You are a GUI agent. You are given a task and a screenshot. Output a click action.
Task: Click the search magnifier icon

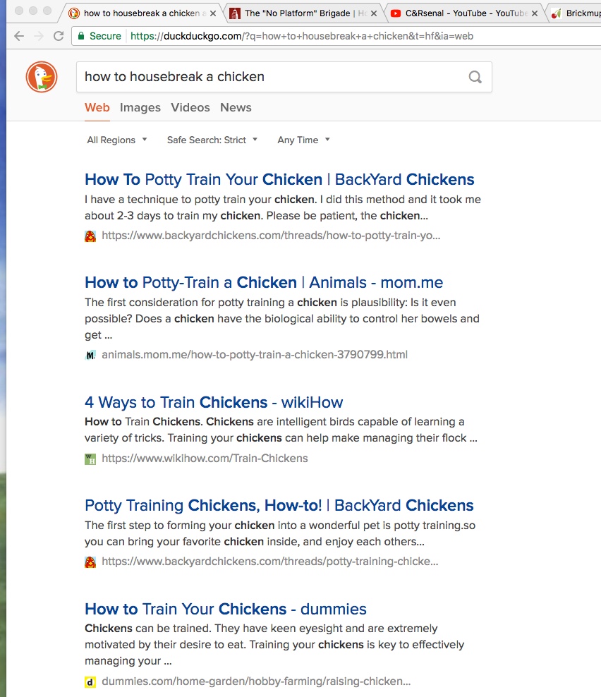475,77
